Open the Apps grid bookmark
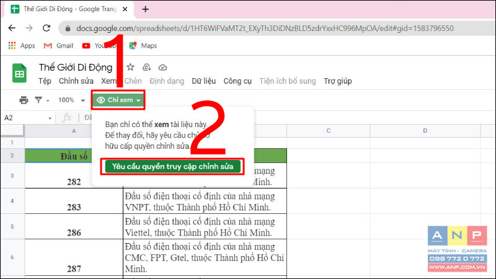The width and height of the screenshot is (496, 279). (22, 45)
